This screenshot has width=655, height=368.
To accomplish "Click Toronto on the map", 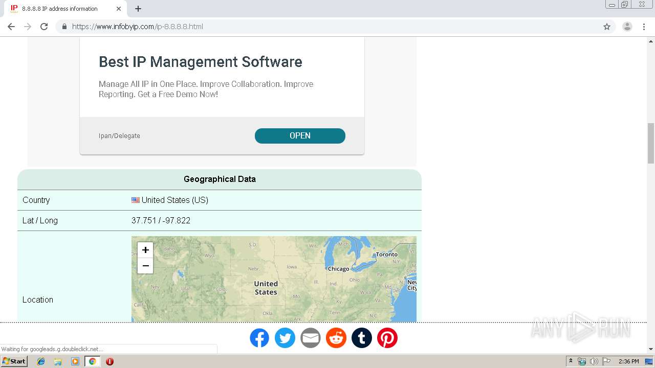I will (x=386, y=255).
